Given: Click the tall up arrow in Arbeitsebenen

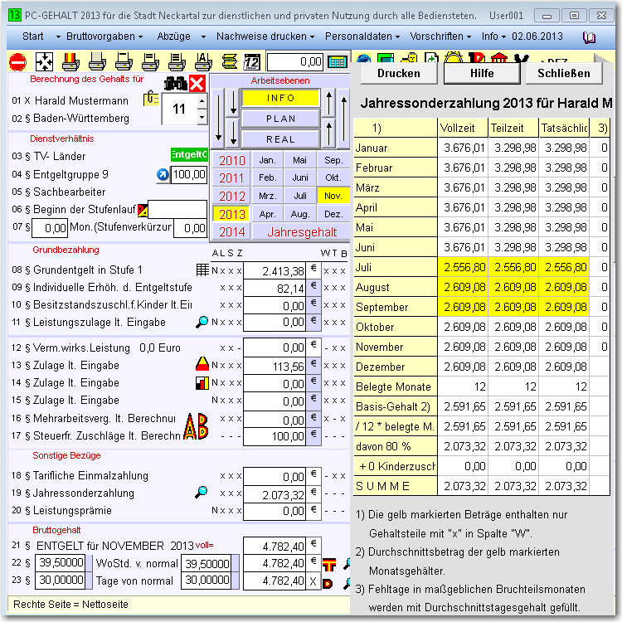Looking at the screenshot, I should (344, 118).
